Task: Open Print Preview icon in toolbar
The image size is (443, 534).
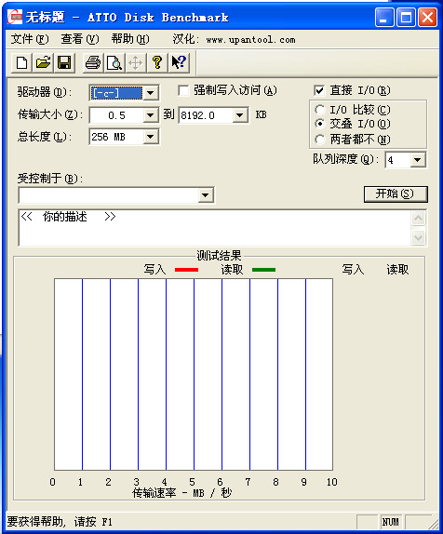Action: pos(114,62)
